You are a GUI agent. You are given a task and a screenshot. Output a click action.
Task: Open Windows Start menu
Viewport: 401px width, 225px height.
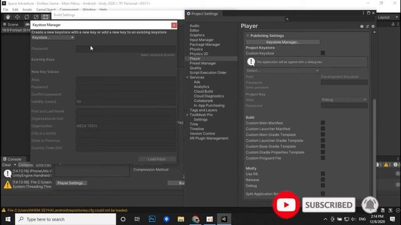tap(8, 219)
